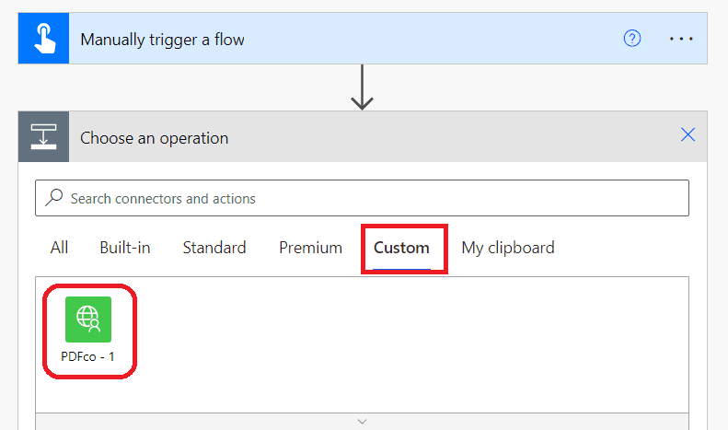Image resolution: width=728 pixels, height=430 pixels.
Task: Switch to the Built-in tab
Action: pyautogui.click(x=125, y=248)
